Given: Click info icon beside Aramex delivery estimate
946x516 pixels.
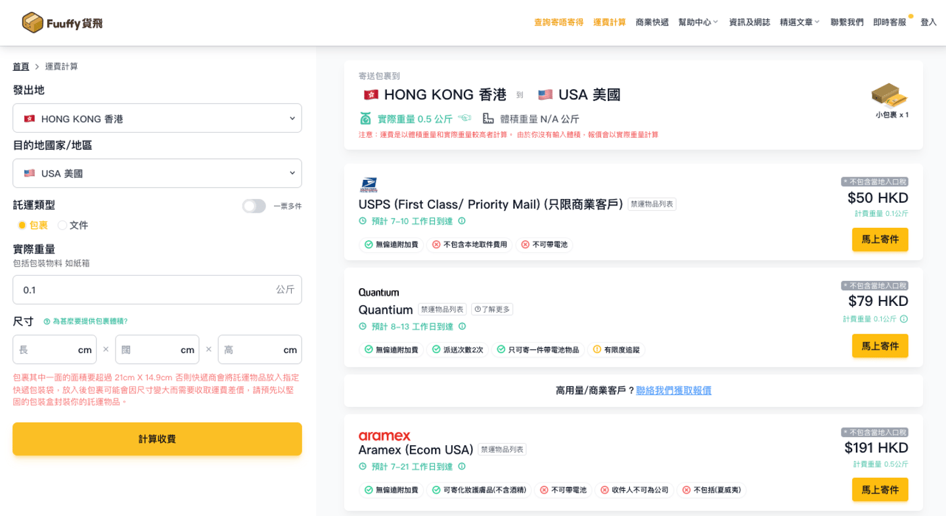Looking at the screenshot, I should click(x=462, y=467).
